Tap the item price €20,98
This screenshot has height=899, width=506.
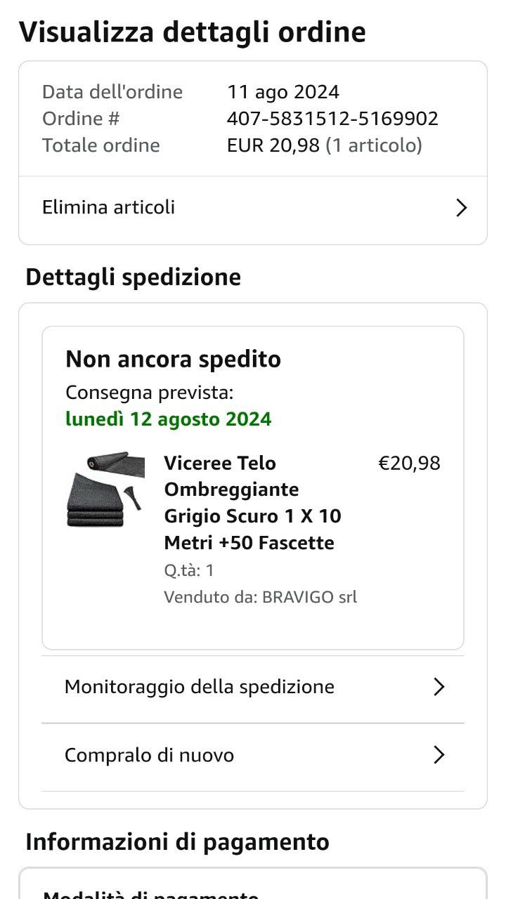coord(409,464)
